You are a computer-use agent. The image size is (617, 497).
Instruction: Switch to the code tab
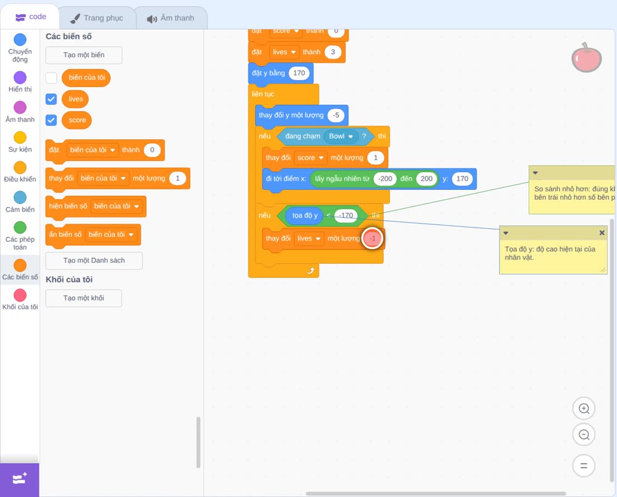click(30, 17)
